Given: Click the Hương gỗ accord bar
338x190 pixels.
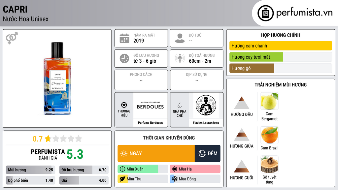Looking at the screenshot, I should [281, 68].
